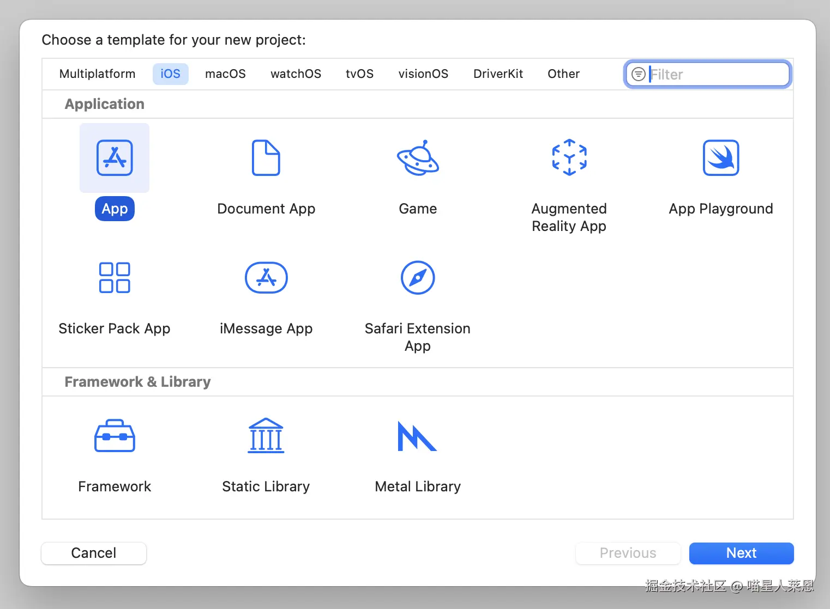Switch to the tvOS tab
Screen dimensions: 830x609
(x=360, y=74)
